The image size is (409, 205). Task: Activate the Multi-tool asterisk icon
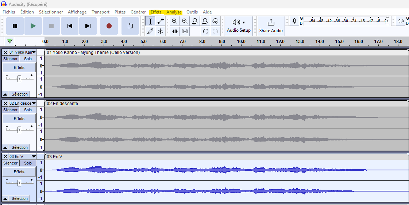pos(160,31)
